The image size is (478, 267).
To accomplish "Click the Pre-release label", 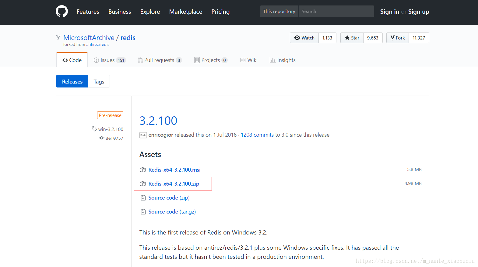I will pyautogui.click(x=110, y=115).
